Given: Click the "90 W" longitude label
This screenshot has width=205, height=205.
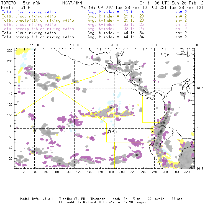Looking at the screenshot, I should click(x=114, y=45).
